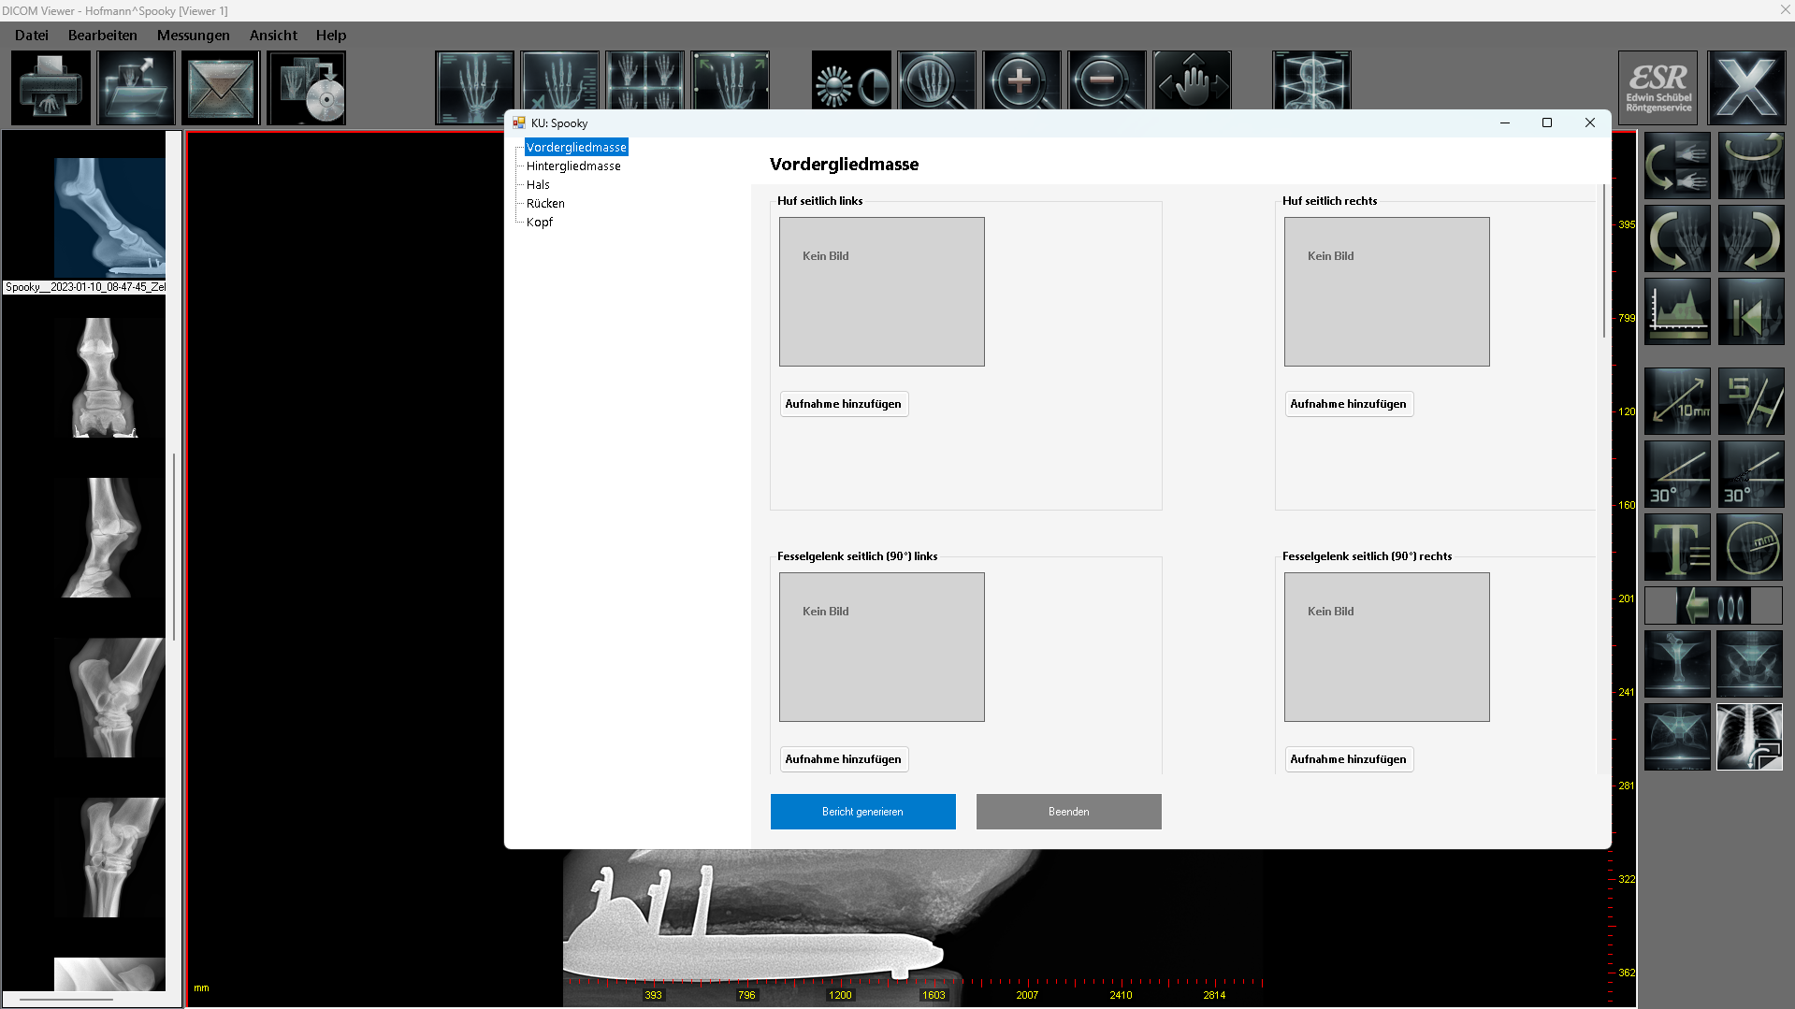Viewport: 1795px width, 1009px height.
Task: Select the frontal fetlock joint thumbnail
Action: [x=109, y=378]
